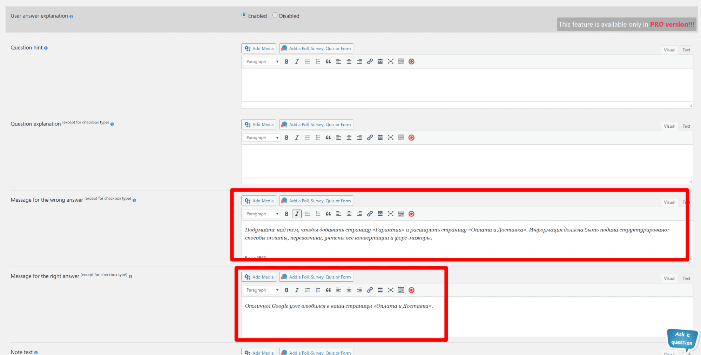Expand Paragraph format in wrong answer editor
The image size is (701, 355).
pos(262,214)
